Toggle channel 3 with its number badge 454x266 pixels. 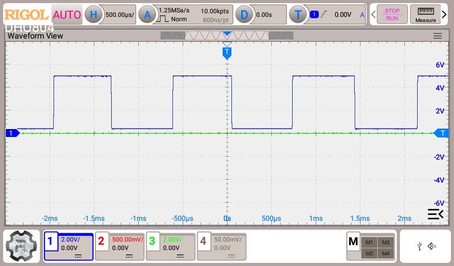[153, 241]
